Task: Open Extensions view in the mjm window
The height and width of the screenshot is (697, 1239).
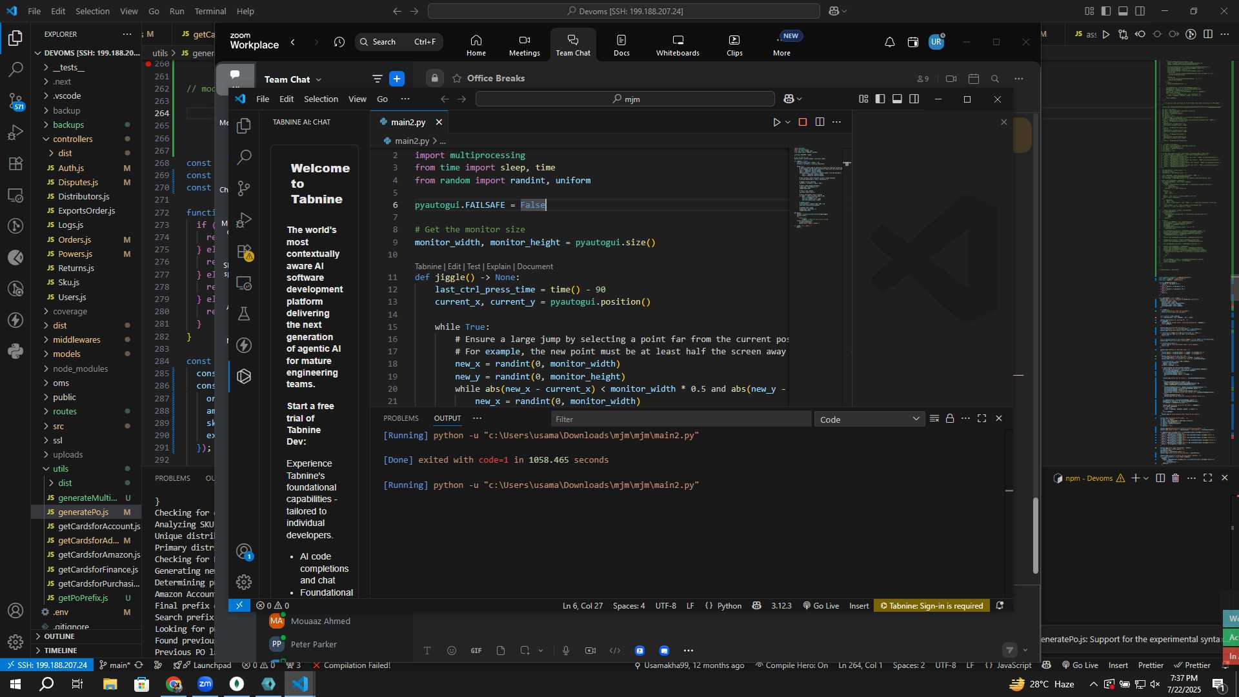Action: coord(244,251)
